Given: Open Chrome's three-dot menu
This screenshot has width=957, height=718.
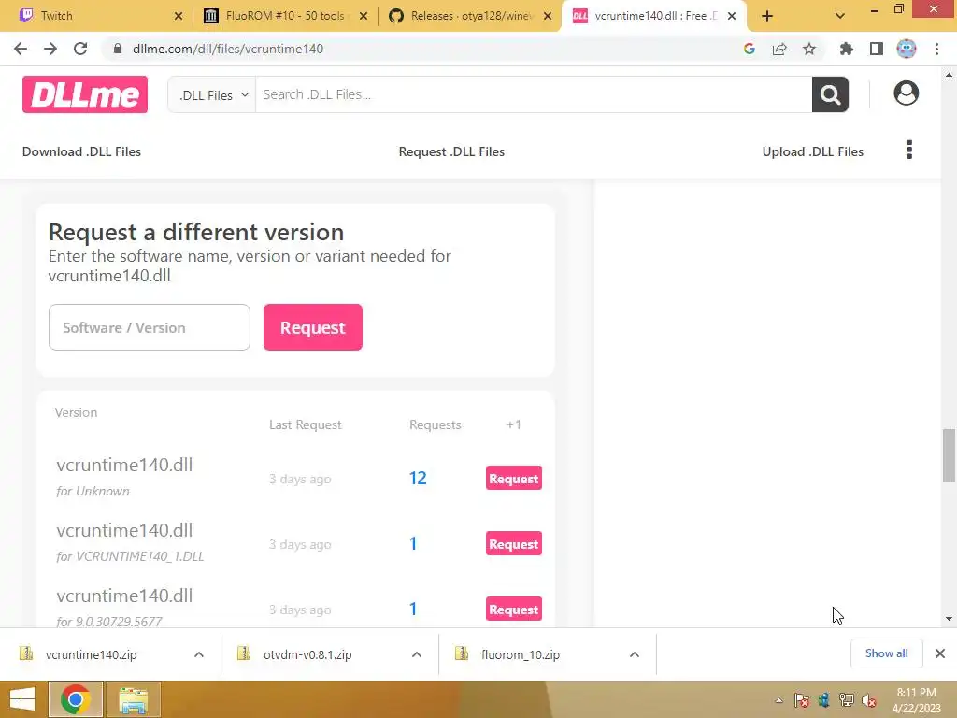Looking at the screenshot, I should pyautogui.click(x=936, y=49).
